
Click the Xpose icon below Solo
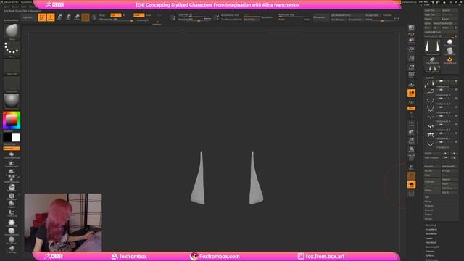411,194
